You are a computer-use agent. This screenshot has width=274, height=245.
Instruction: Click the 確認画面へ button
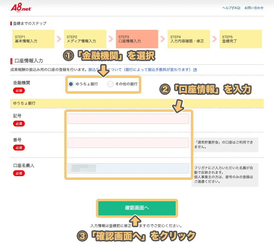[x=137, y=208]
